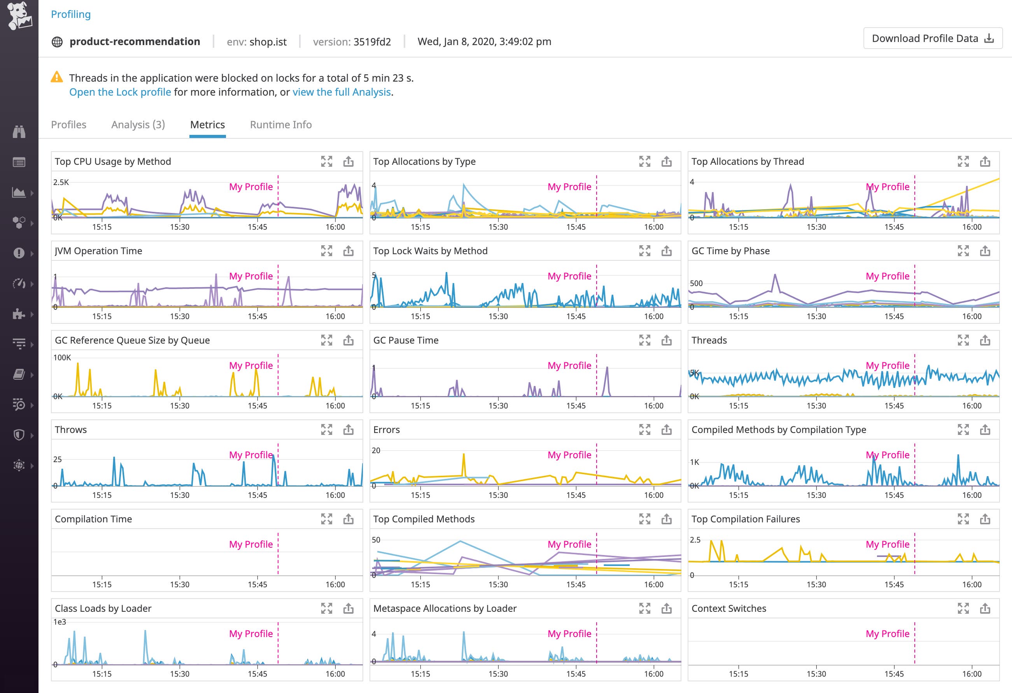Expand Top CPU Usage by Method fullscreen
The width and height of the screenshot is (1012, 693).
pos(327,161)
